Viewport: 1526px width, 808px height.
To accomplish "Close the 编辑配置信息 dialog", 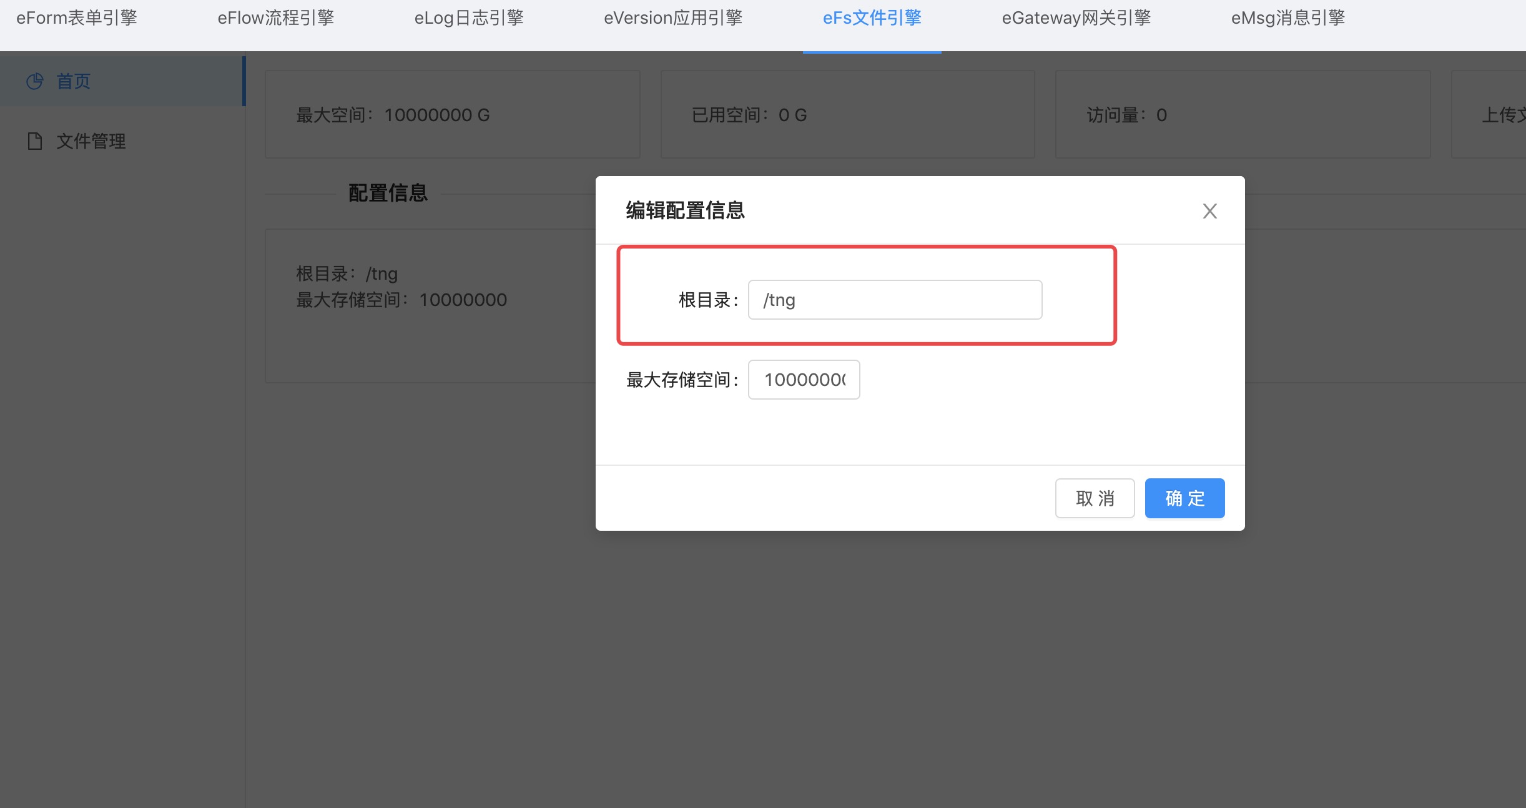I will pos(1210,211).
